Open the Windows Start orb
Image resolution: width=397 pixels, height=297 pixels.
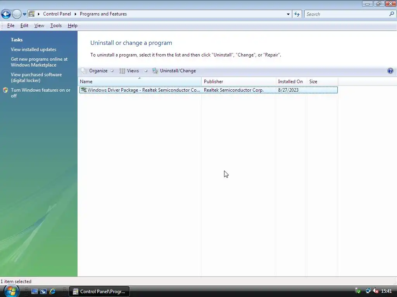[11, 291]
